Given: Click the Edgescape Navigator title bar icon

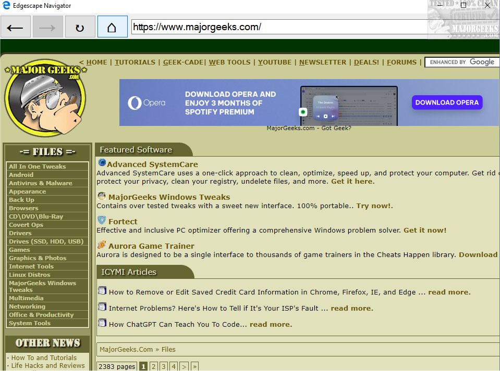Looking at the screenshot, I should point(6,5).
